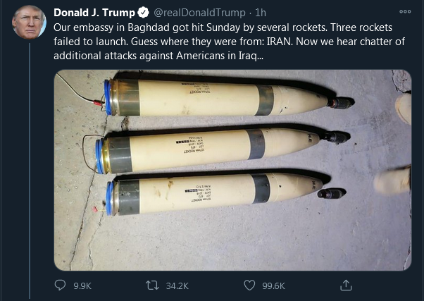Click the middle rocket in the photo
The height and width of the screenshot is (301, 424).
tap(223, 151)
